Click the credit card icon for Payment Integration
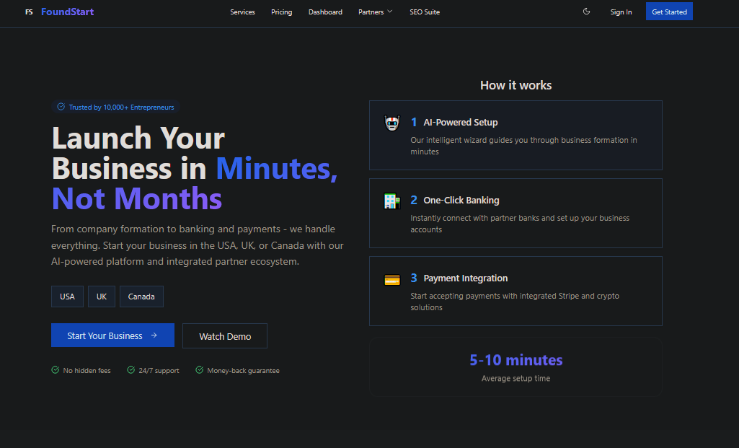Screen dimensions: 739x448 391,280
